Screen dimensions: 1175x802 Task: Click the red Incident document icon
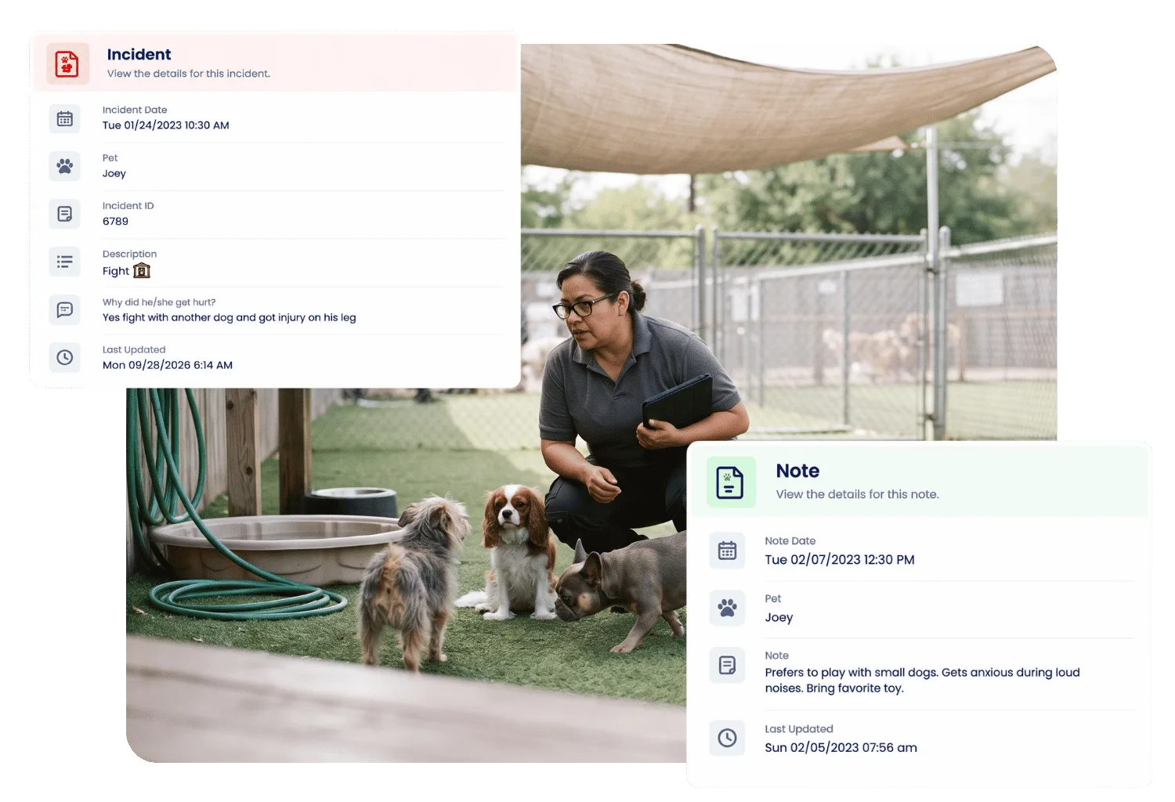[x=67, y=63]
